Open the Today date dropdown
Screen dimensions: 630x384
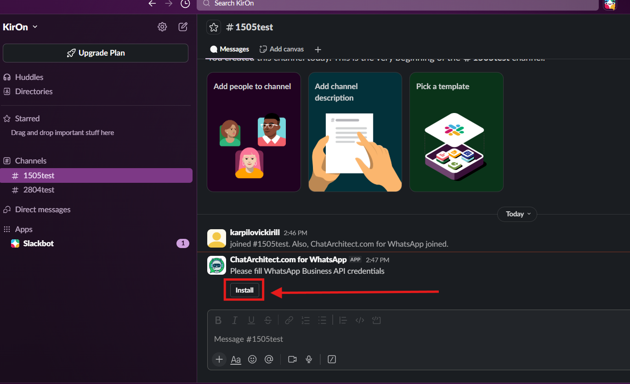517,214
